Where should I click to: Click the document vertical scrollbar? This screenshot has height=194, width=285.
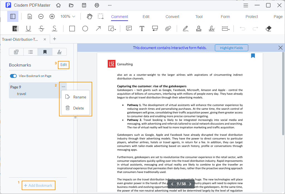(283, 93)
